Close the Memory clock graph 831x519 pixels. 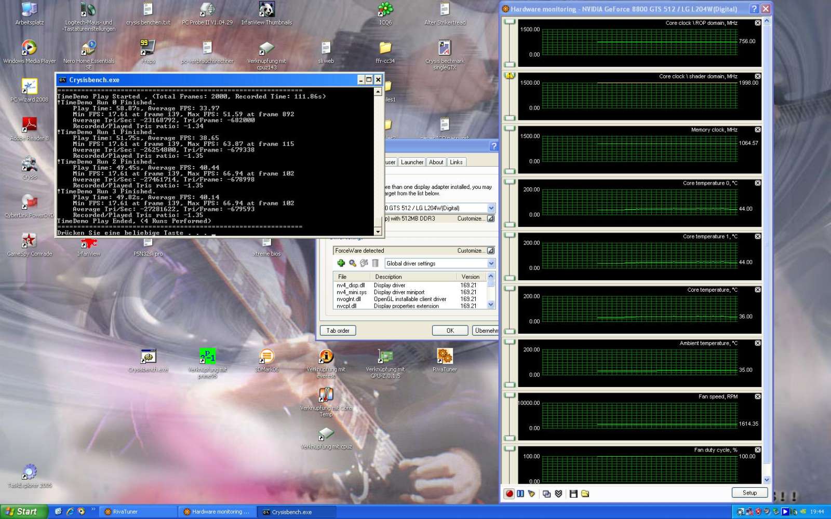pyautogui.click(x=758, y=130)
